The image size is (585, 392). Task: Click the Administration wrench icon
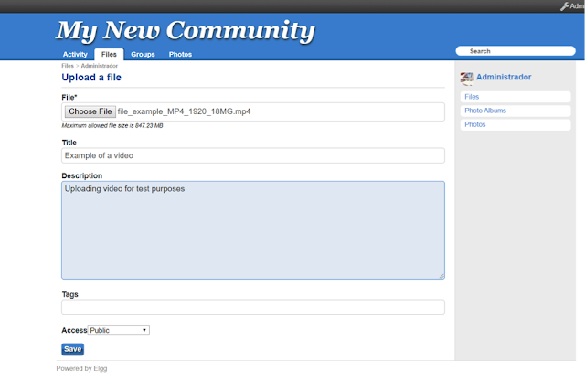click(x=565, y=6)
